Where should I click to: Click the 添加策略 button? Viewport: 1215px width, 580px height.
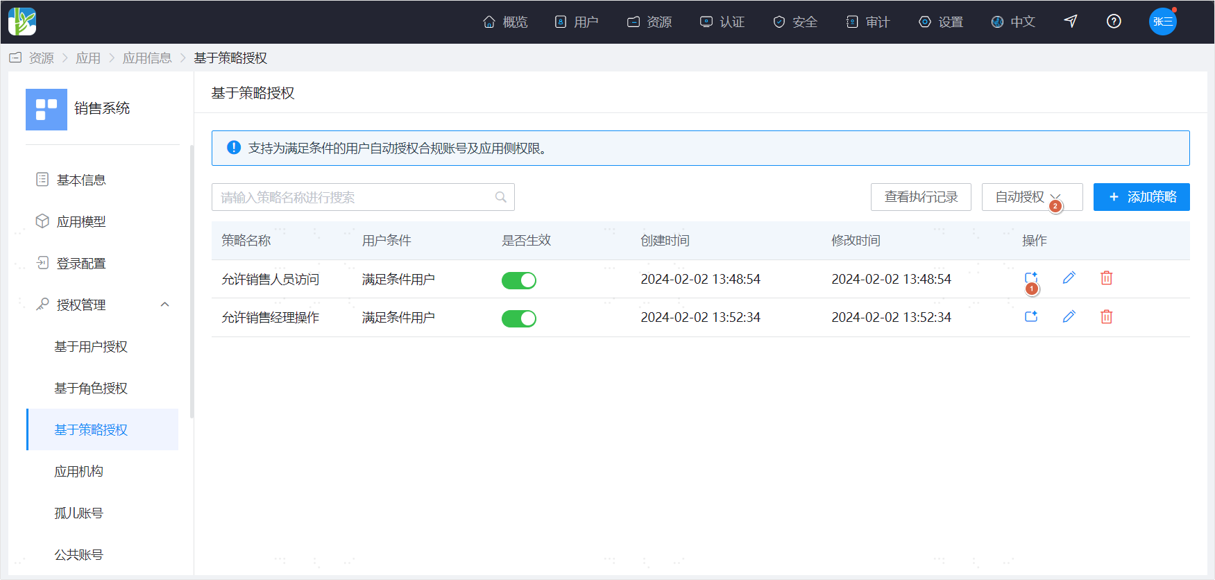click(1141, 197)
